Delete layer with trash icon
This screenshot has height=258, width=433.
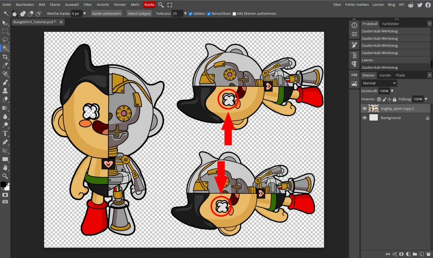428,254
